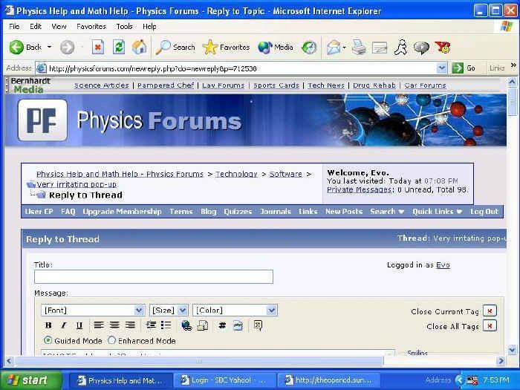
Task: Click the browser Stop icon
Action: tap(97, 47)
